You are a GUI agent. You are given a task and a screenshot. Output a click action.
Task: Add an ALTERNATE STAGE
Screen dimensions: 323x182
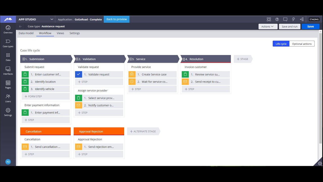143,131
